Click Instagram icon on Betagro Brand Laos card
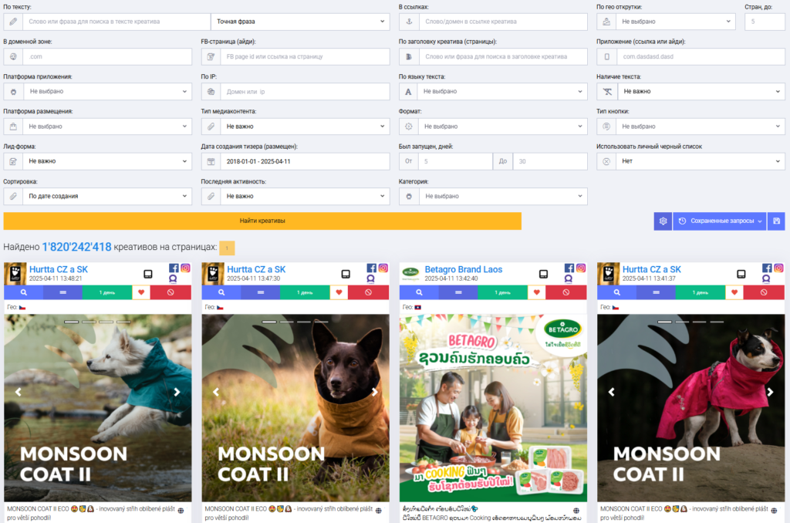Screen dimensions: 790x523 point(581,268)
